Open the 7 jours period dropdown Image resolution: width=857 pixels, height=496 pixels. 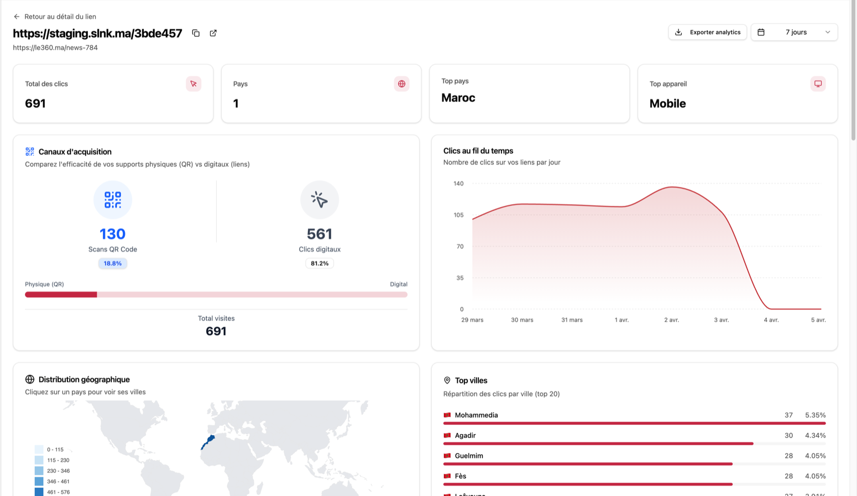(796, 32)
